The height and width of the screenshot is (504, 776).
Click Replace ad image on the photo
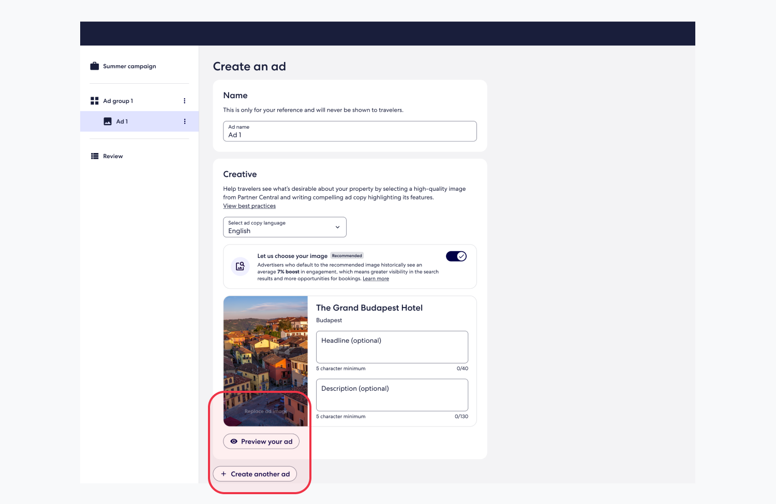tap(266, 411)
